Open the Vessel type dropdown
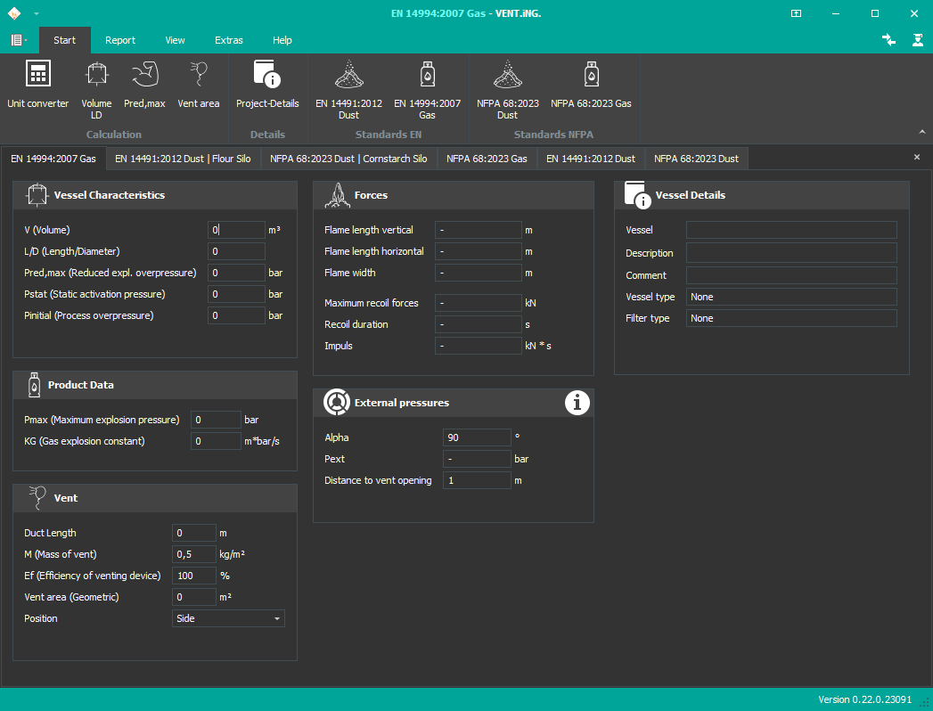The width and height of the screenshot is (933, 711). [790, 297]
